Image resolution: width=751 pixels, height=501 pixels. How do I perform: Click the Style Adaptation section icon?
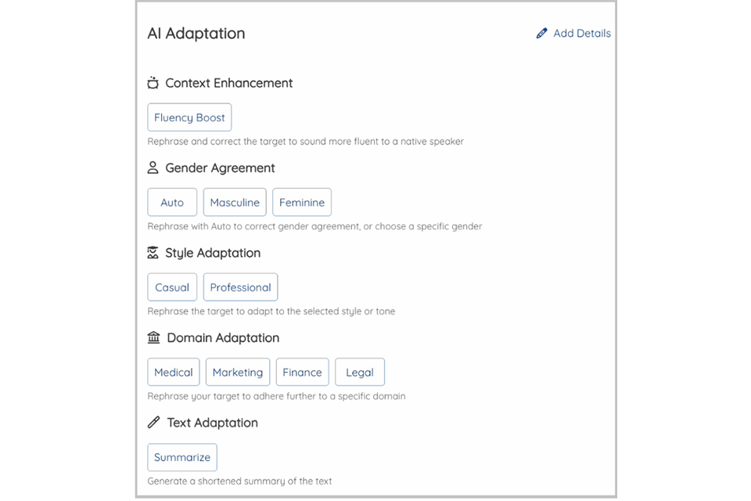click(x=153, y=253)
